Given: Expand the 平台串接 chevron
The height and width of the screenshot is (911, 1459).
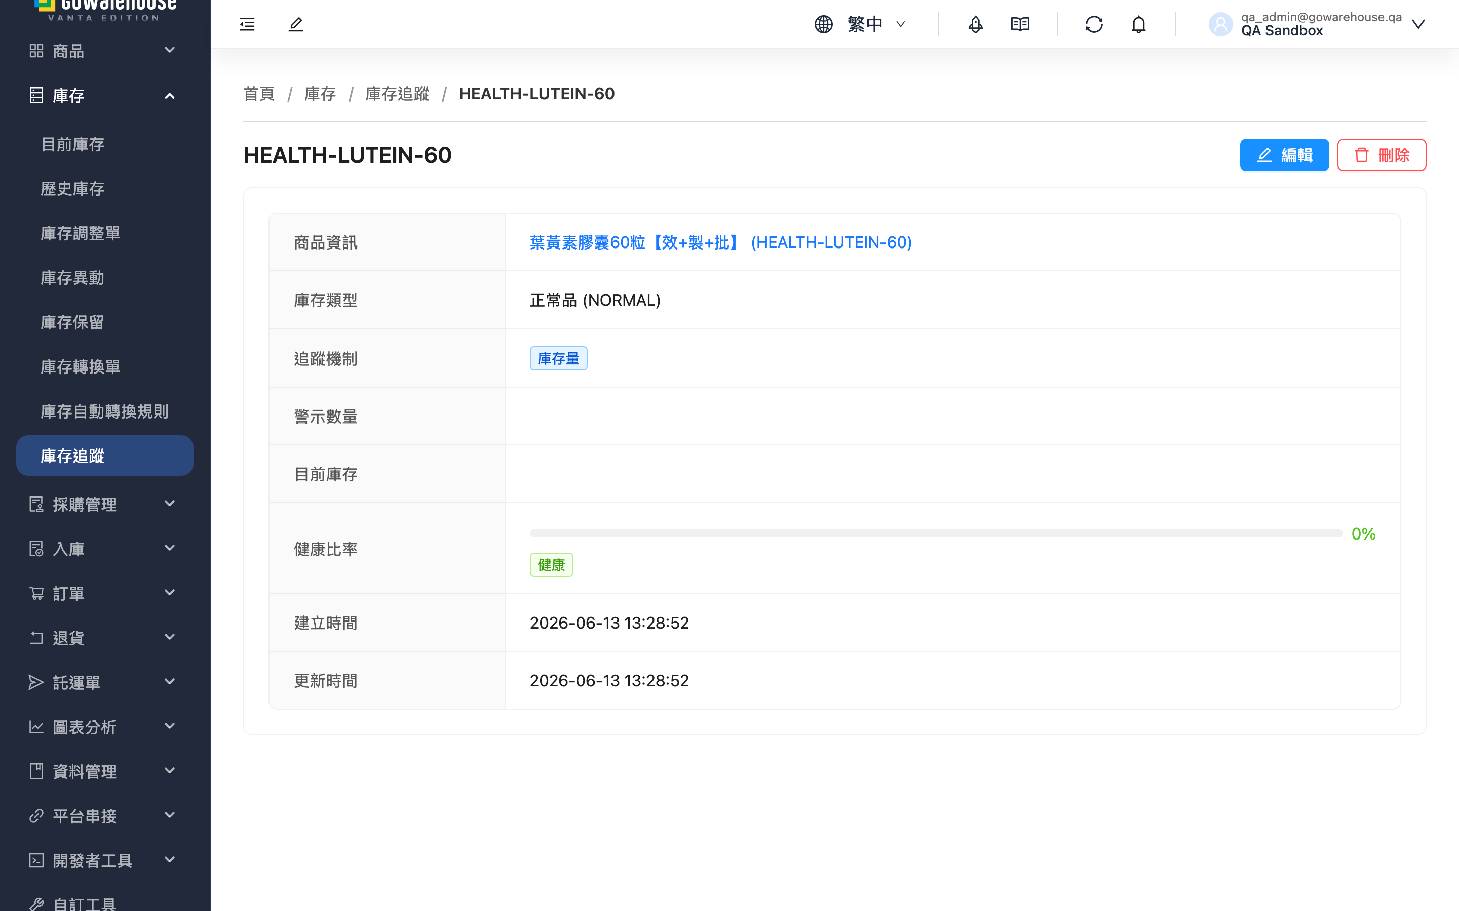Looking at the screenshot, I should [170, 815].
